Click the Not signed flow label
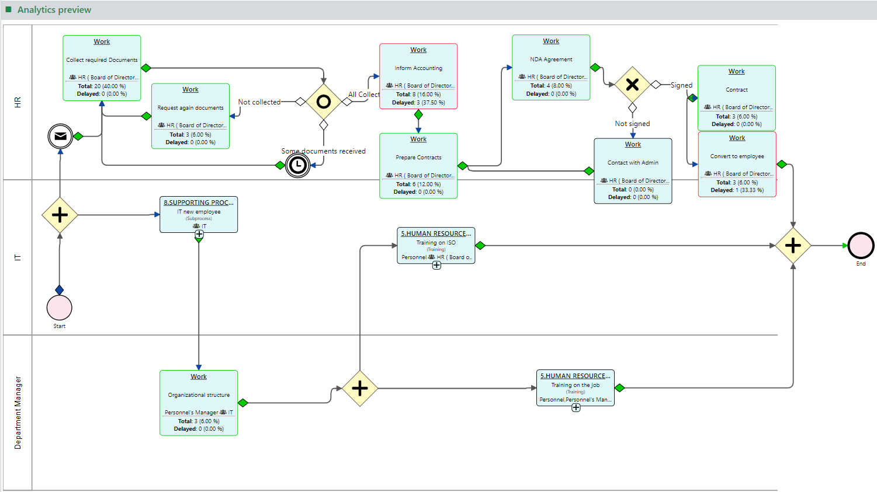Viewport: 877px width, 492px height. coord(633,123)
